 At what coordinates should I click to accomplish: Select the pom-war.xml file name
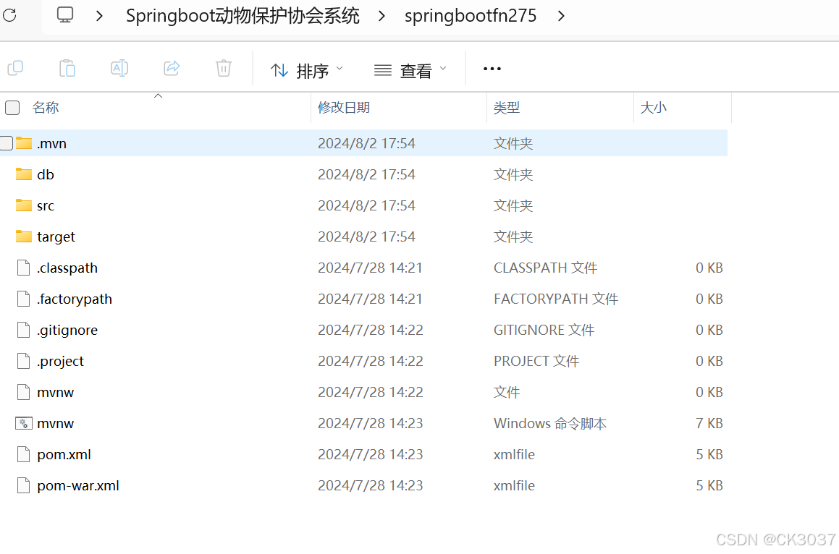point(78,485)
